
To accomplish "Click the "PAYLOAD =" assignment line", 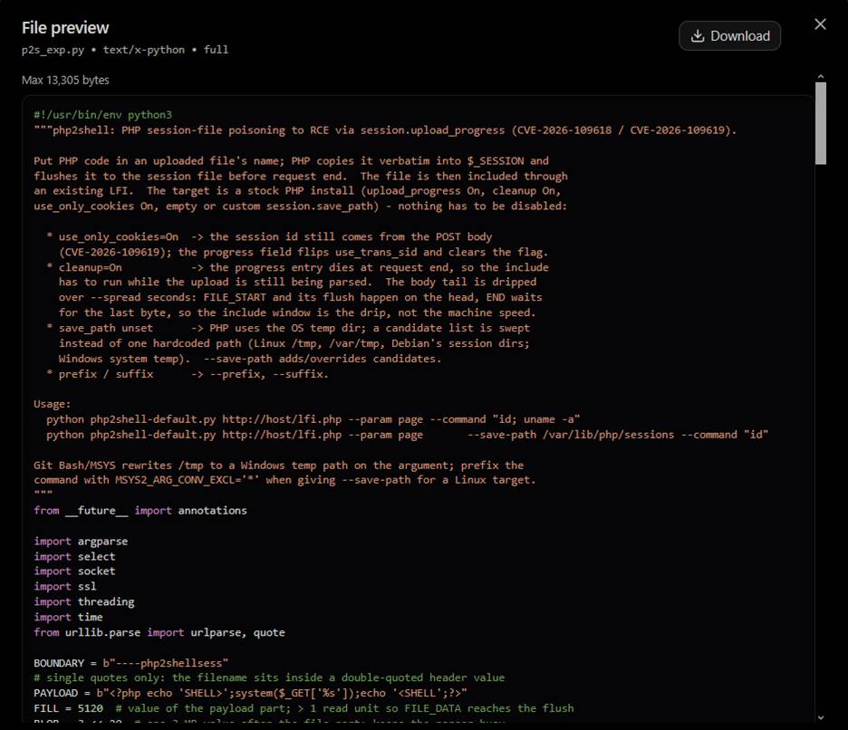I will (x=250, y=693).
